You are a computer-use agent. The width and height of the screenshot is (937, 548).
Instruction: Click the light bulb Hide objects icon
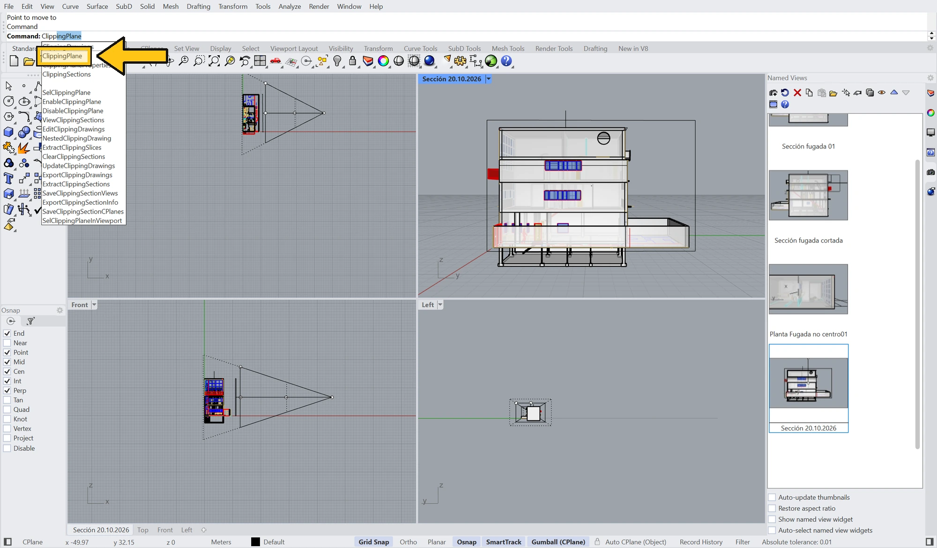[x=337, y=61]
